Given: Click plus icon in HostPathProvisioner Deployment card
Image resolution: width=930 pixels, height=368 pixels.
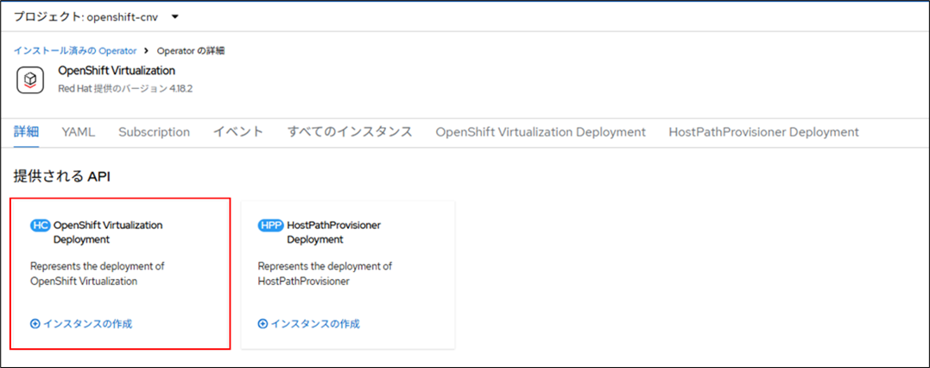Looking at the screenshot, I should pyautogui.click(x=263, y=324).
